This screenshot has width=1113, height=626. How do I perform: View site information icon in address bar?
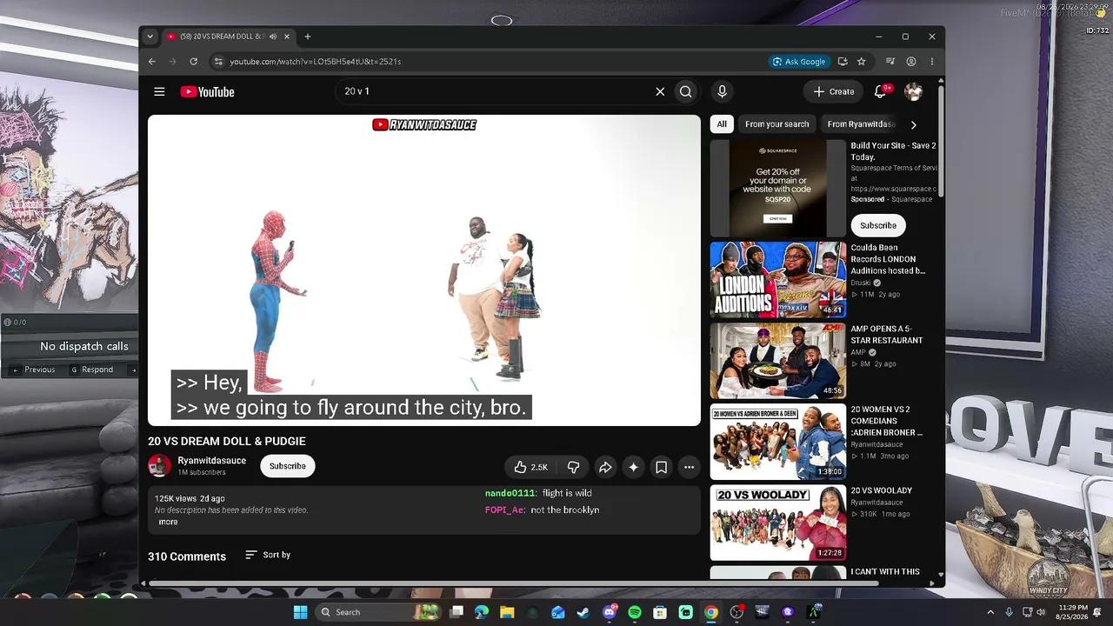point(218,62)
